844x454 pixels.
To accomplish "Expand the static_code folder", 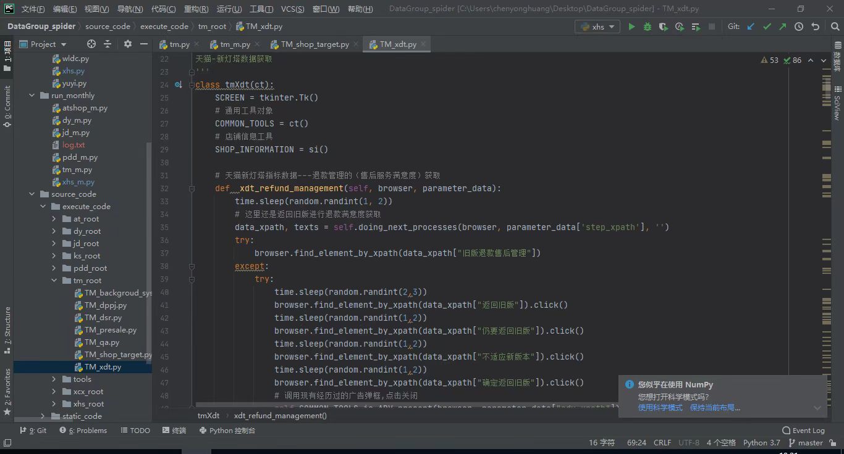I will point(43,416).
